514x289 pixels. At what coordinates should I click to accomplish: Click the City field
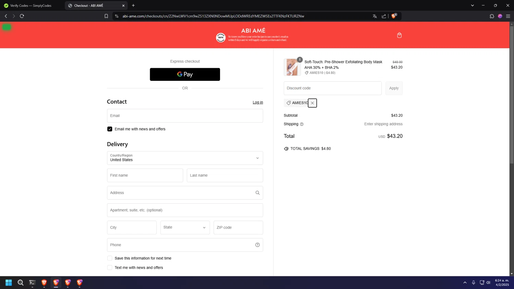(x=132, y=228)
